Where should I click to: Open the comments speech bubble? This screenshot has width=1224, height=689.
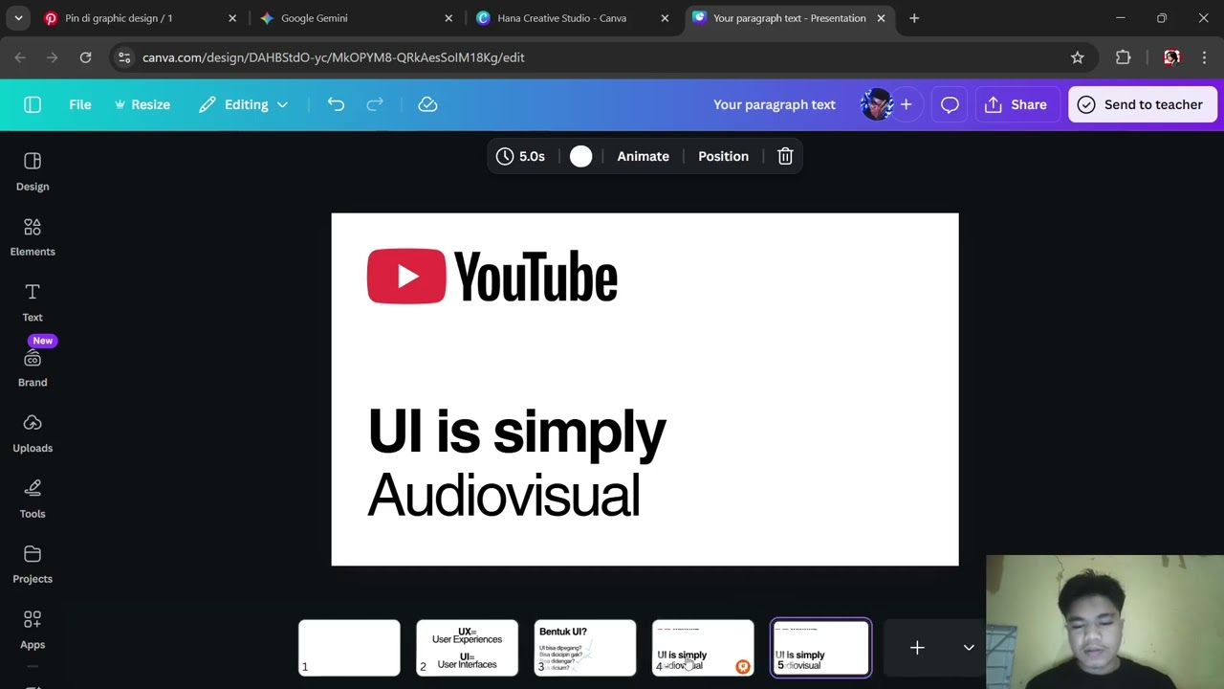click(x=950, y=104)
